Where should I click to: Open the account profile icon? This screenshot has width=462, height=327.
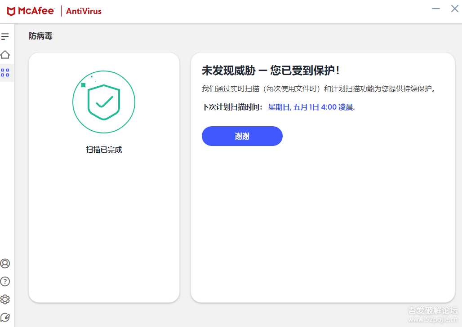(x=6, y=264)
